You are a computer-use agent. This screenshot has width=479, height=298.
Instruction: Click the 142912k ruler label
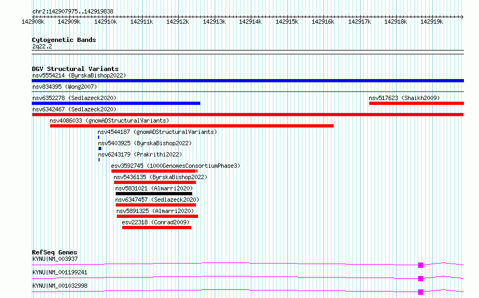coord(178,22)
